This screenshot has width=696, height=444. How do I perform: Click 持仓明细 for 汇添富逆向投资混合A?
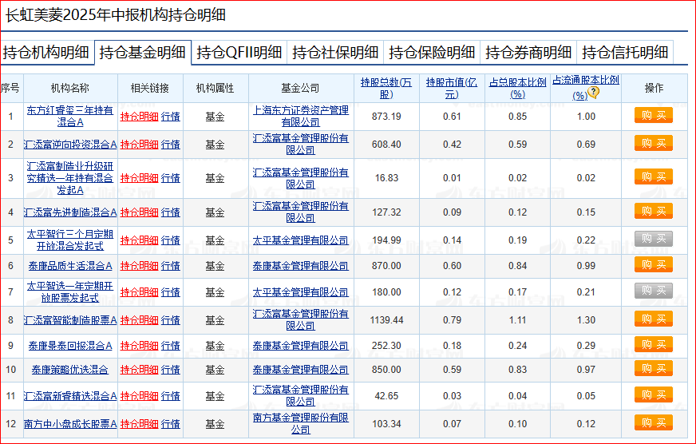(140, 145)
